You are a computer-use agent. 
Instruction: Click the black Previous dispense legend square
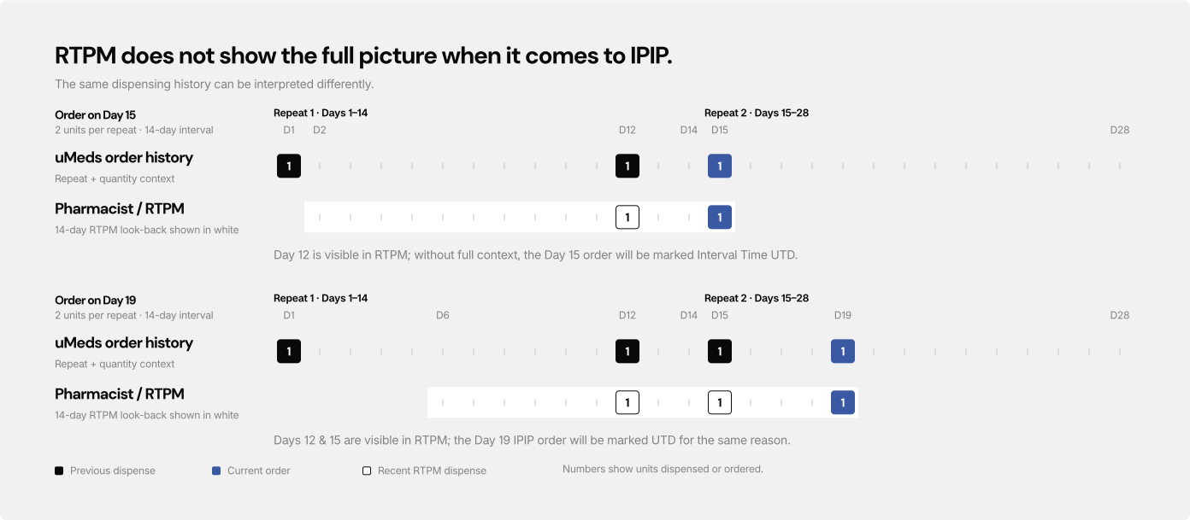59,470
